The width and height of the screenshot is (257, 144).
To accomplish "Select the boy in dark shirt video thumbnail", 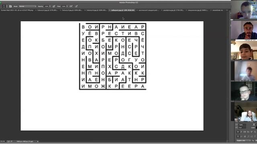I will tap(244, 50).
